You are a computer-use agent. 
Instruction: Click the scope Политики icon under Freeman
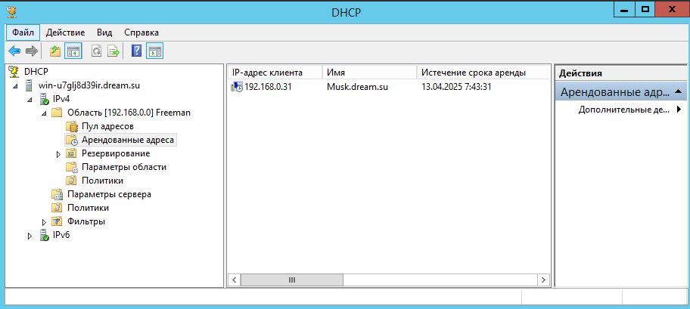pyautogui.click(x=71, y=181)
